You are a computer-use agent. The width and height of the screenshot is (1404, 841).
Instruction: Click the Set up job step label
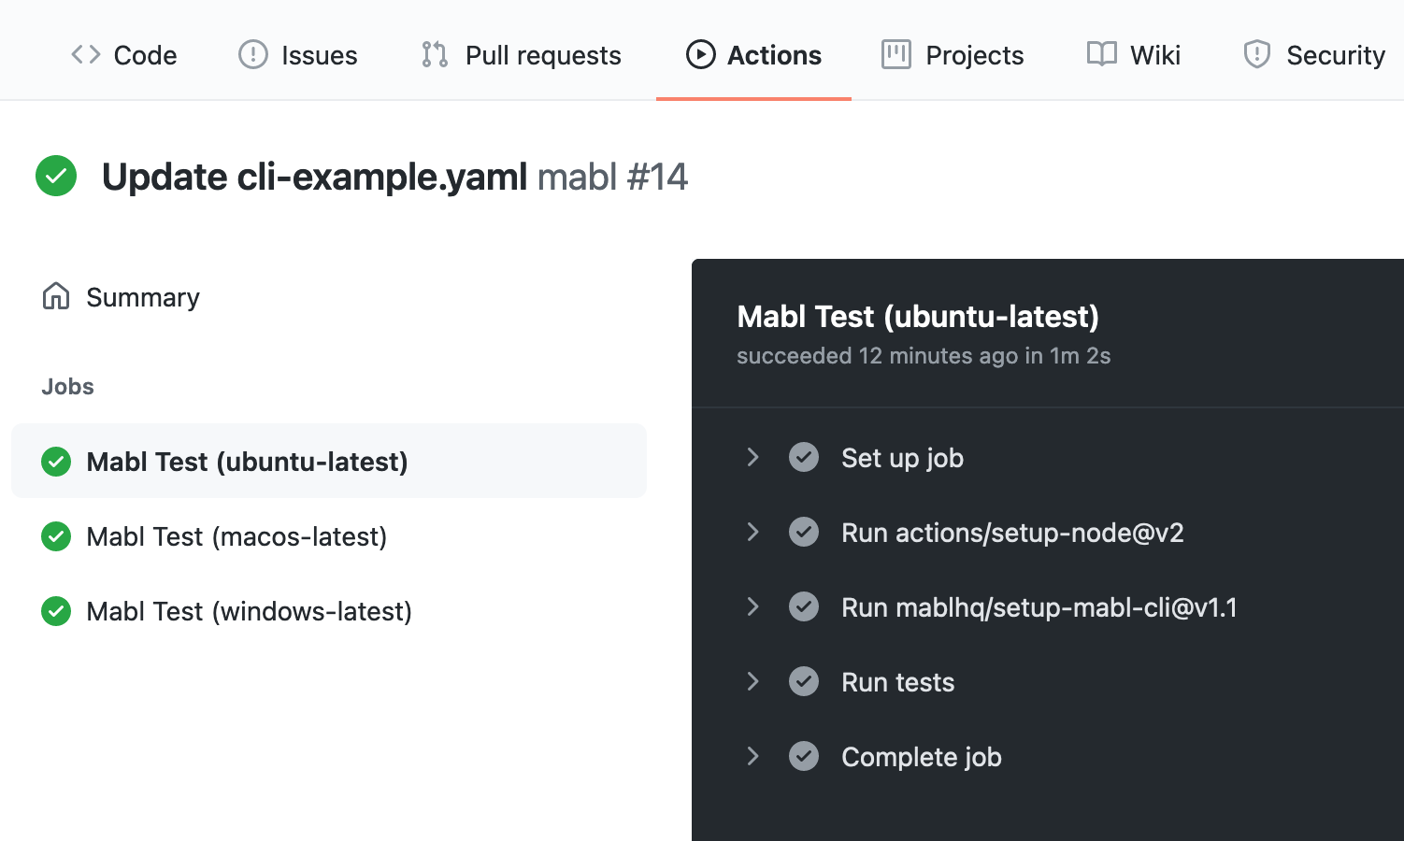click(902, 458)
